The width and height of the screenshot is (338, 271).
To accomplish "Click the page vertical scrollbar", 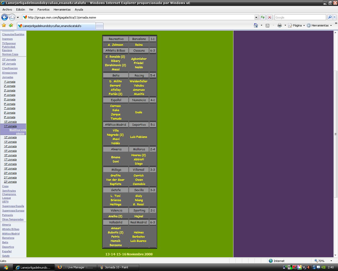I will click(336, 143).
